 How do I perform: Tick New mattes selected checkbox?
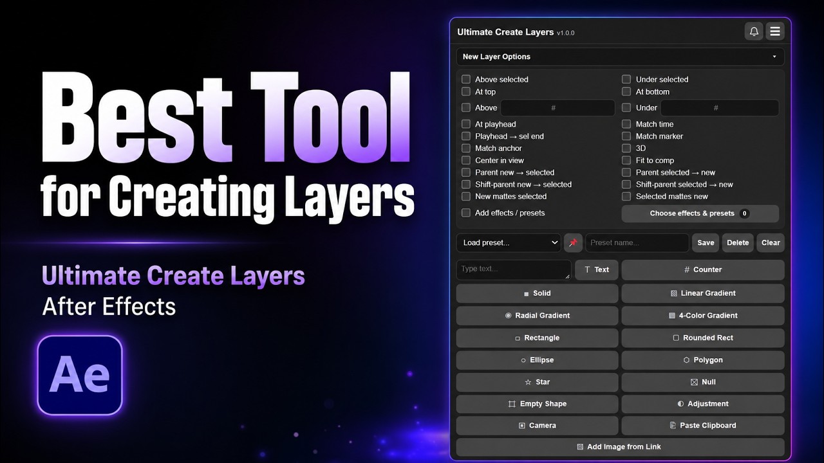(x=466, y=196)
